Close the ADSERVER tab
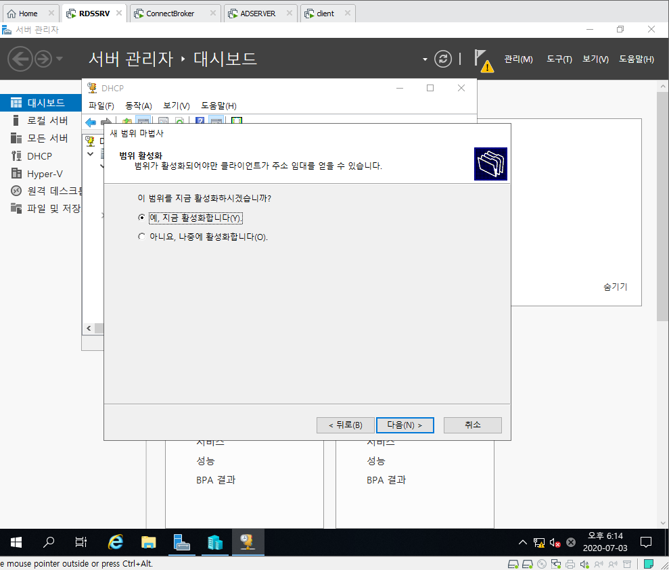 pyautogui.click(x=290, y=14)
